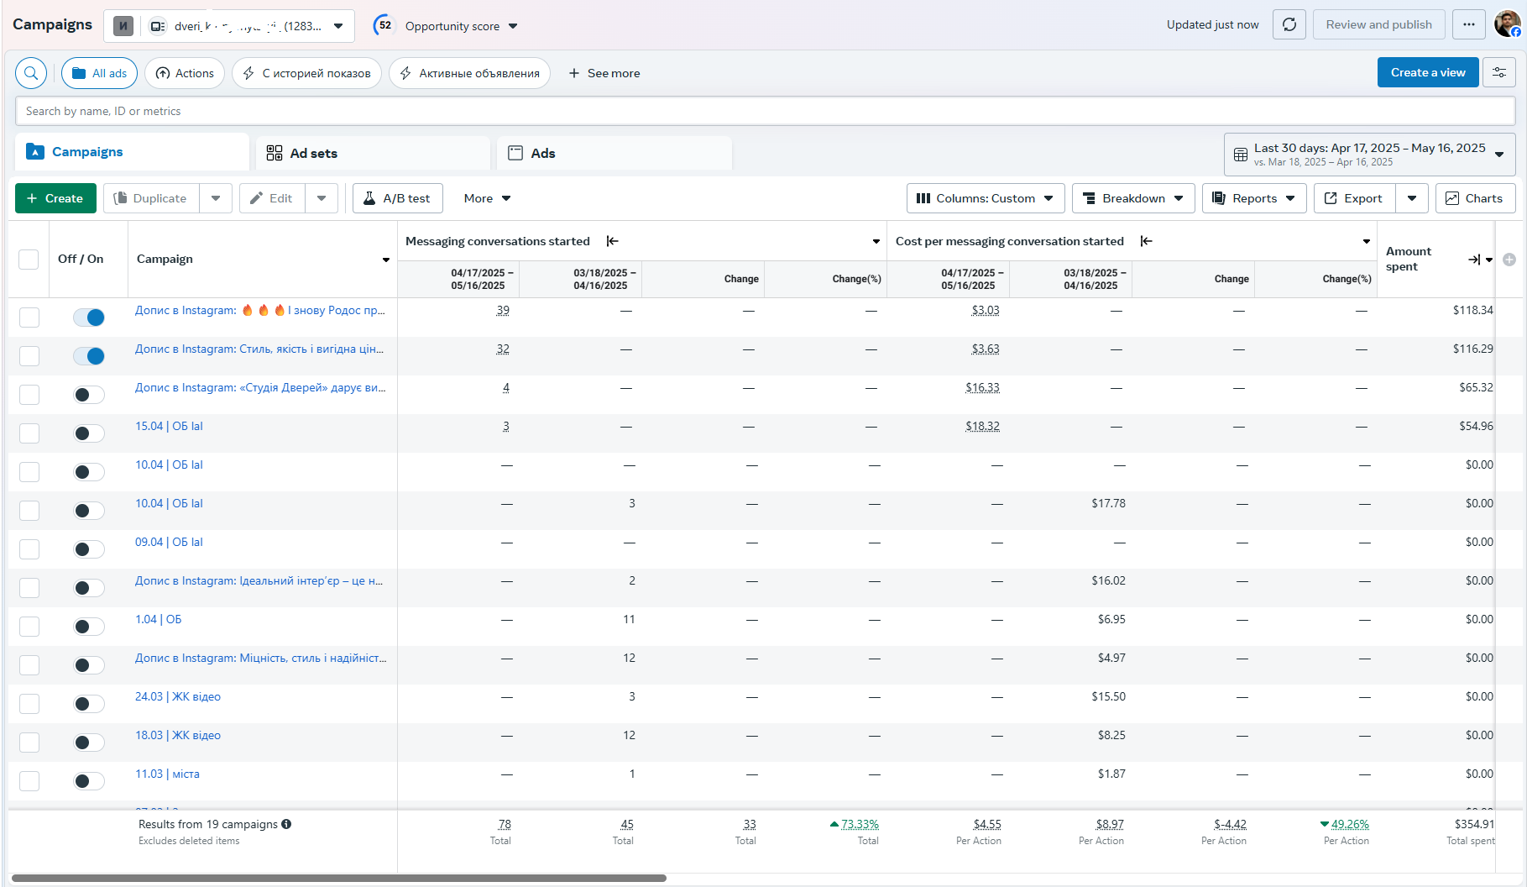Open the Breakdown dropdown
The width and height of the screenshot is (1527, 887).
tap(1133, 198)
